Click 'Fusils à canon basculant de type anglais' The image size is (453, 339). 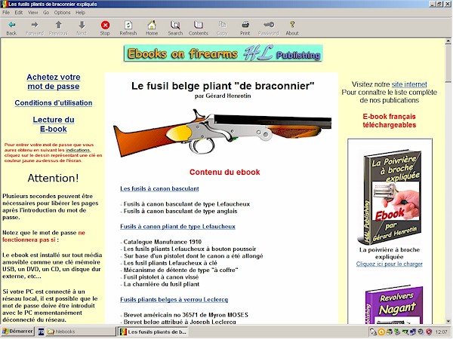(x=180, y=211)
